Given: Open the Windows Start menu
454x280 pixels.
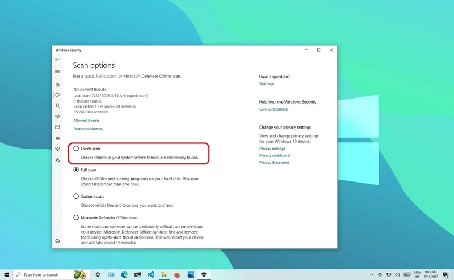Looking at the screenshot, I should pyautogui.click(x=6, y=274).
